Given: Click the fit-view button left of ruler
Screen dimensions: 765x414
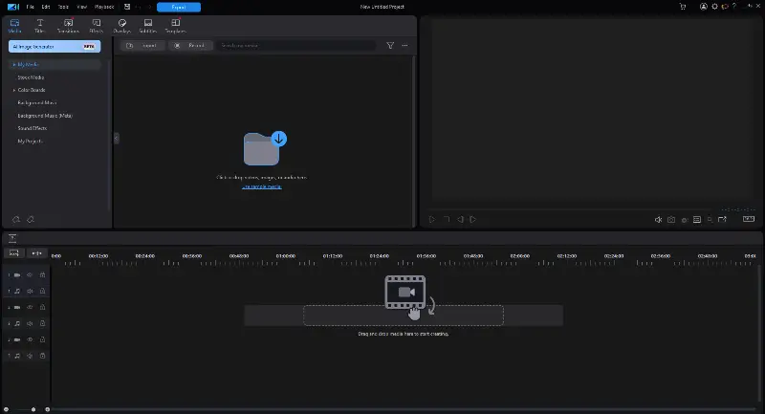Looking at the screenshot, I should (x=13, y=252).
